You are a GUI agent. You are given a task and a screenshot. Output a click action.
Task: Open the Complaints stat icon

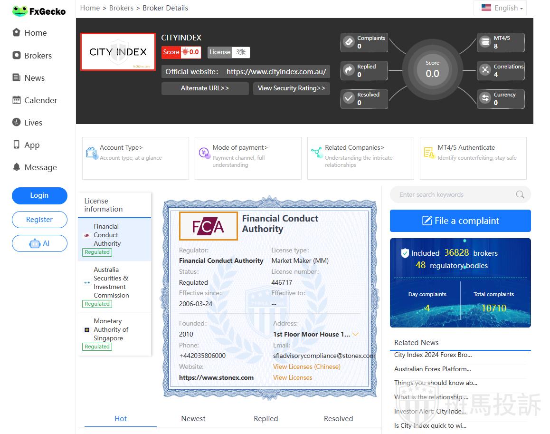(x=349, y=42)
